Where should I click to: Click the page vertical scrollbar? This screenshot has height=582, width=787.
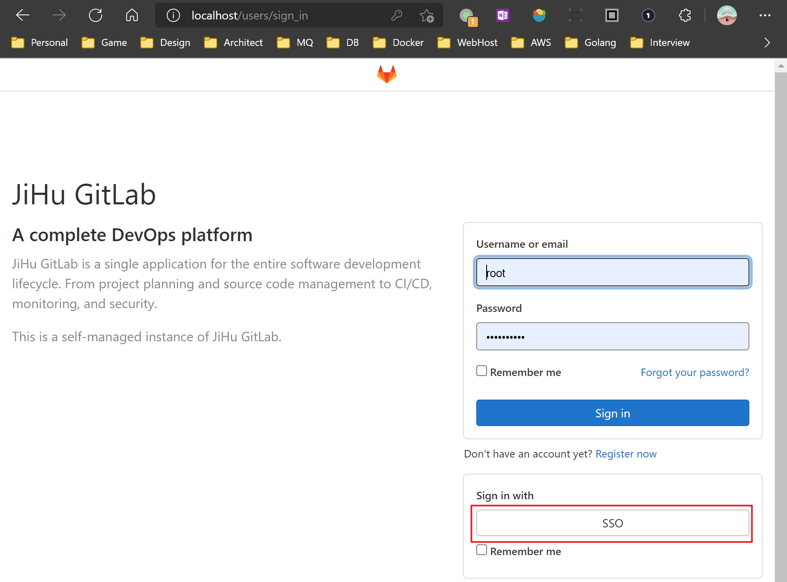pyautogui.click(x=780, y=290)
